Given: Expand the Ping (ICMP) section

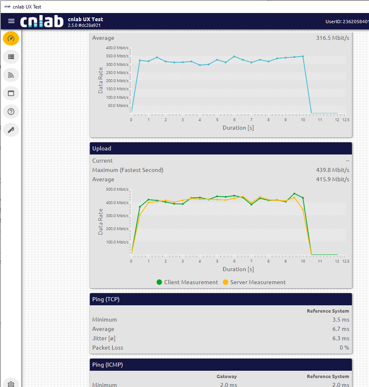Looking at the screenshot, I should [x=221, y=364].
